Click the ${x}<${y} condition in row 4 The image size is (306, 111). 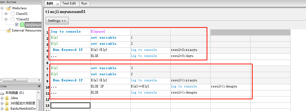pyautogui.click(x=110, y=50)
